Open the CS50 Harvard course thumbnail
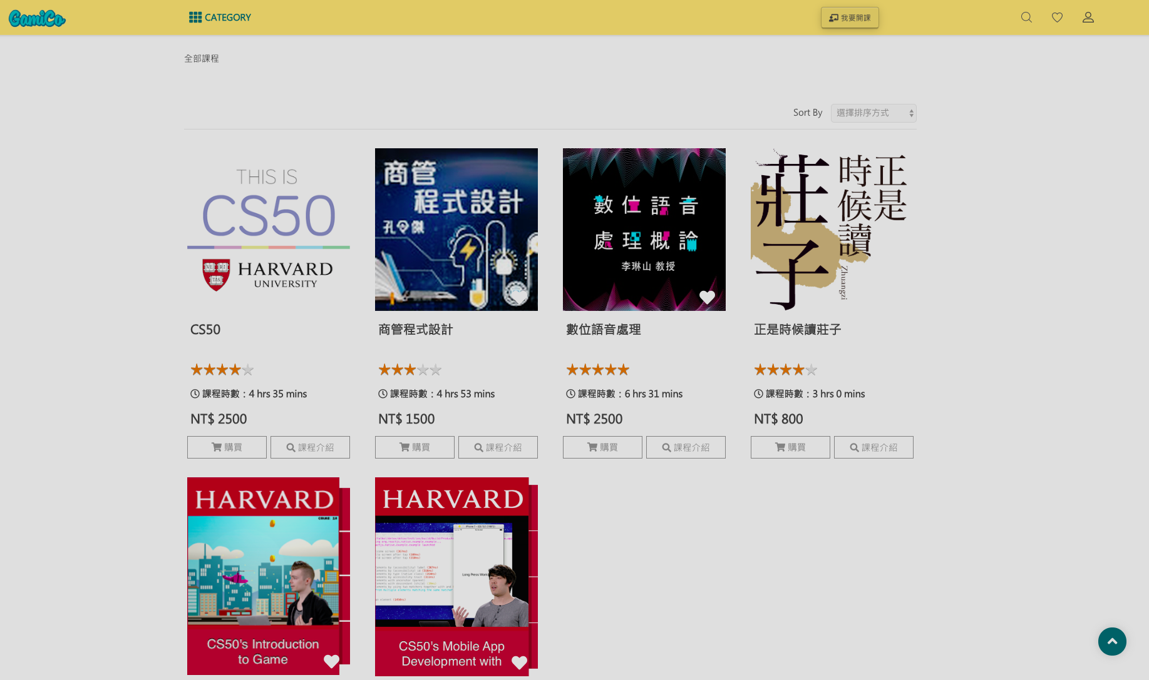 pos(269,230)
